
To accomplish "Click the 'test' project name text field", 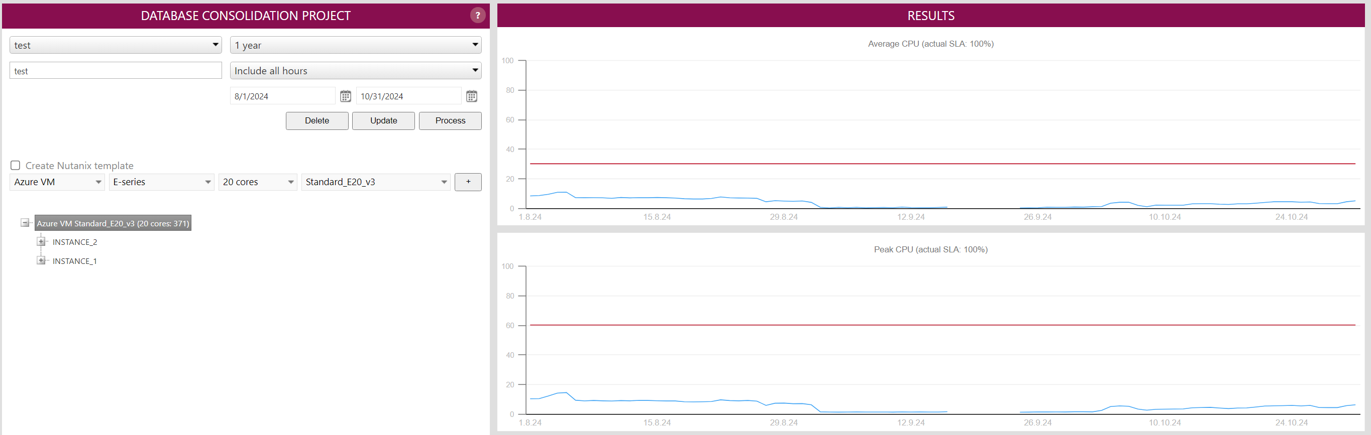I will point(116,71).
